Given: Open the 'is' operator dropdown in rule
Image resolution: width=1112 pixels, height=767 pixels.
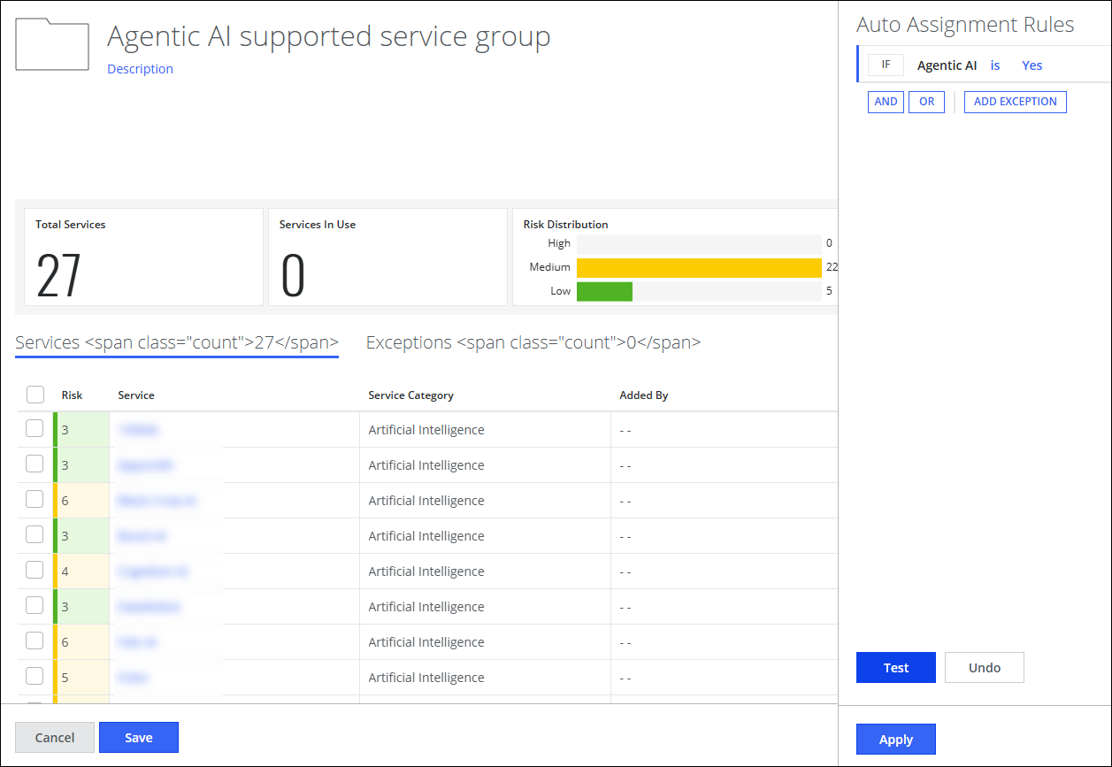Looking at the screenshot, I should pos(995,65).
